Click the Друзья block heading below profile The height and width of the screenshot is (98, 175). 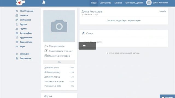tap(48, 96)
